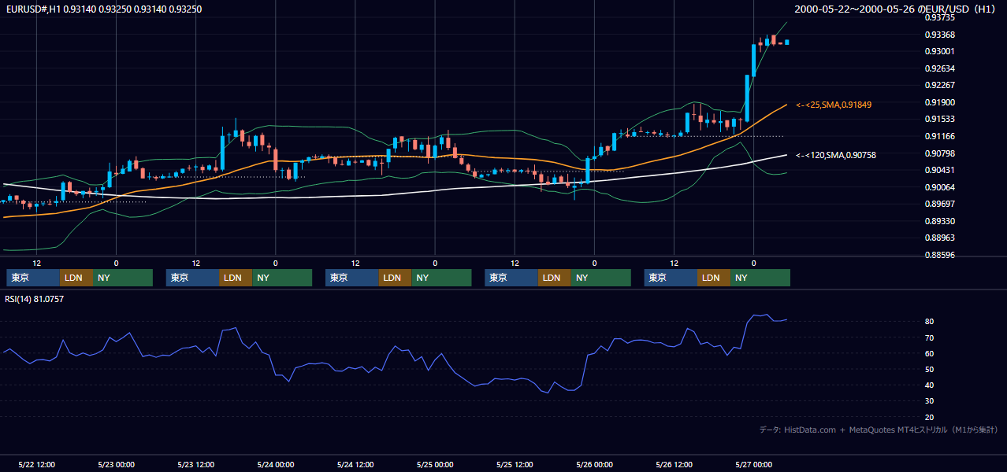Click price axis value 0.91533
This screenshot has height=472, width=1007.
tap(941, 120)
